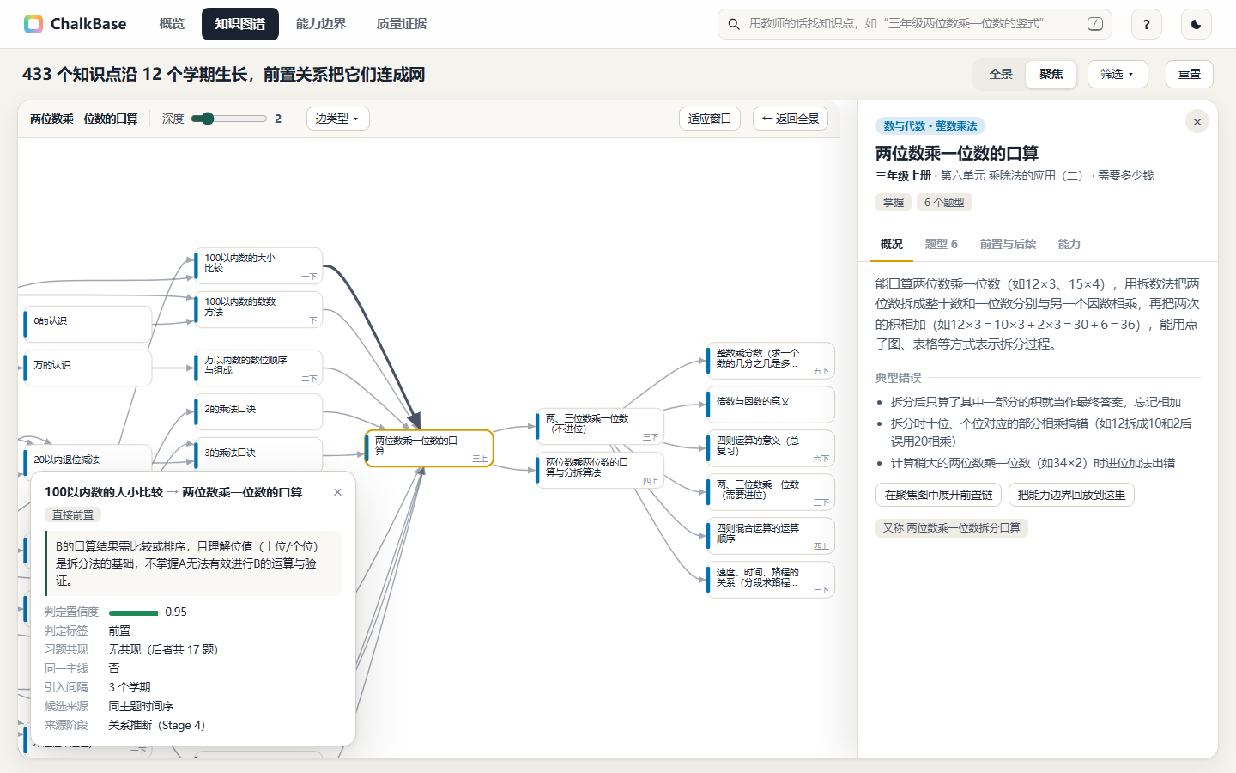
Task: Switch to 全景 view mode
Action: (x=1001, y=74)
